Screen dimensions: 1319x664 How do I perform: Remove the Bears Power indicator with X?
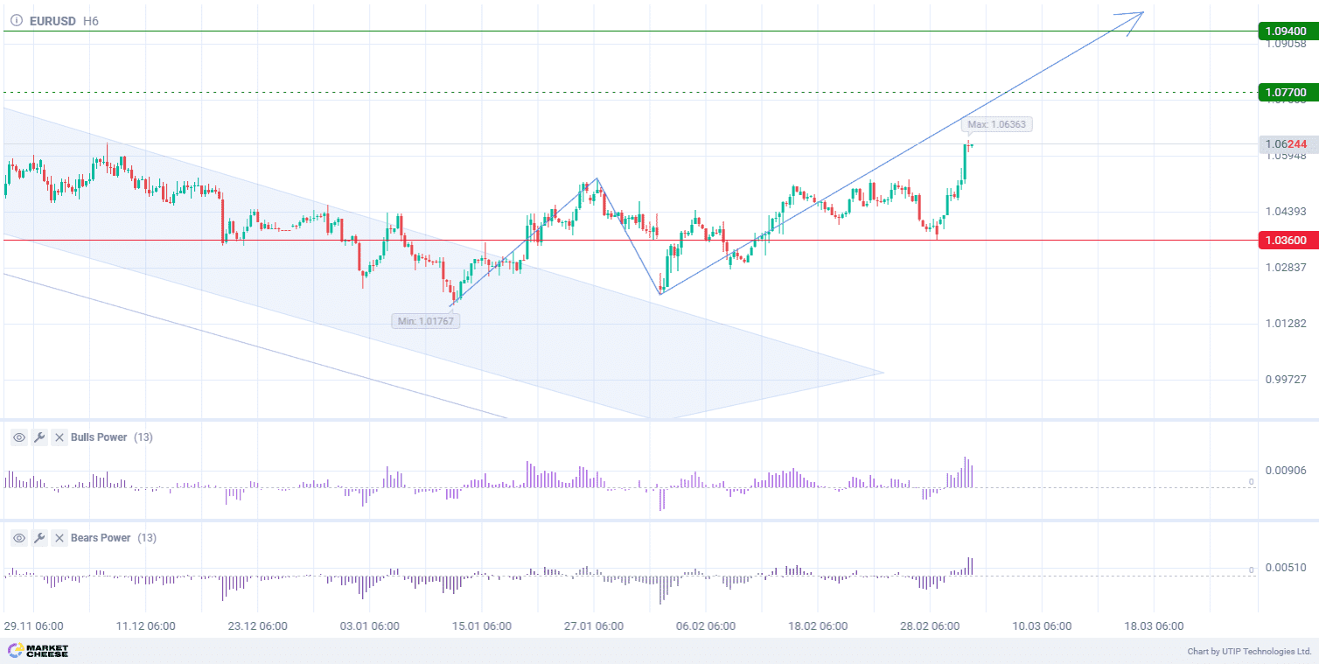[59, 538]
